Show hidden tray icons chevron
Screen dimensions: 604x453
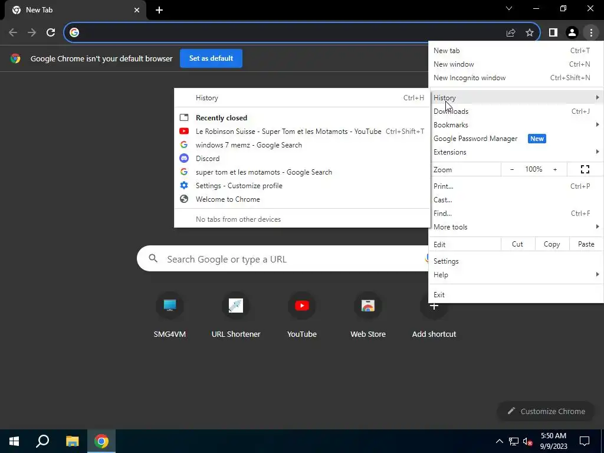pos(499,441)
